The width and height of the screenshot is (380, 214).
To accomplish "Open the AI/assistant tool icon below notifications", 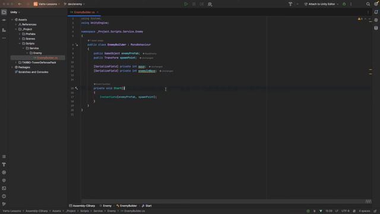I will coord(376,20).
